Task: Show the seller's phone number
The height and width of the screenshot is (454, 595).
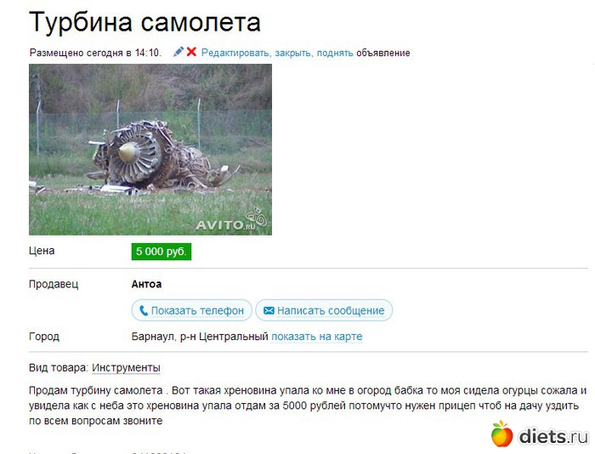Action: click(191, 310)
